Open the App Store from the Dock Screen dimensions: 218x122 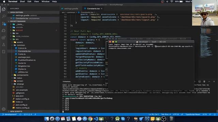point(85,119)
